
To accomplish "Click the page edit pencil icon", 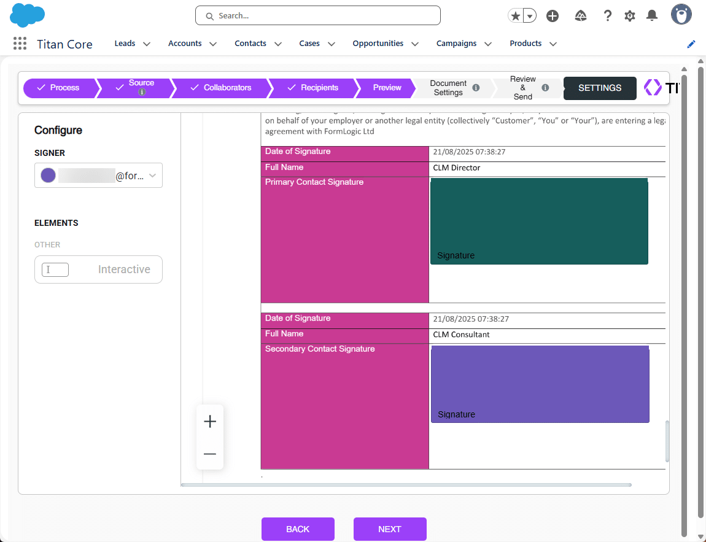I will click(691, 44).
